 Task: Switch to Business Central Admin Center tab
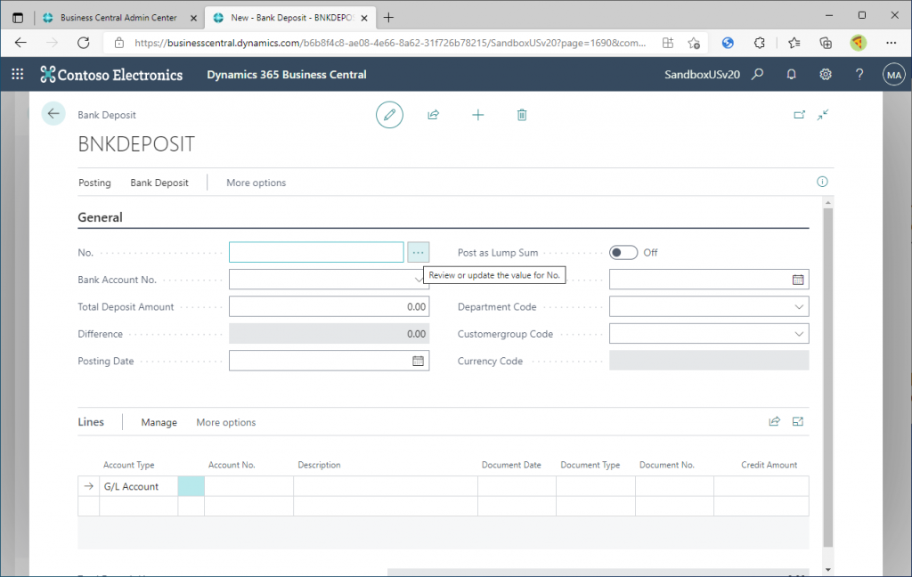118,18
